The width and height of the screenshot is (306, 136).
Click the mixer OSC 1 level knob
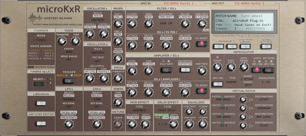pos(118,24)
